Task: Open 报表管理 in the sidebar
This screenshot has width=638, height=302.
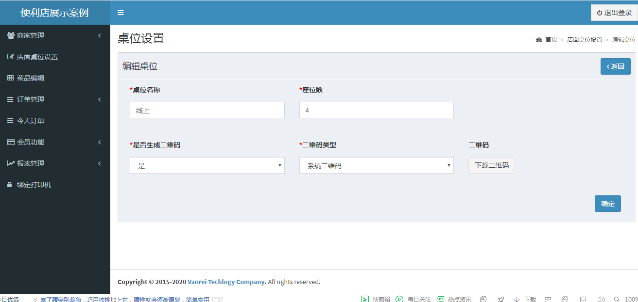Action: 55,163
